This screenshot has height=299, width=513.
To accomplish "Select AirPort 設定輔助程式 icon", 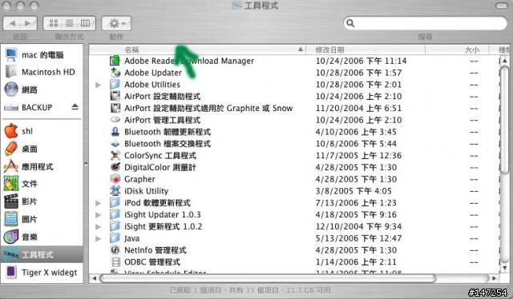I will coord(115,96).
